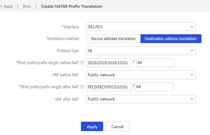The width and height of the screenshot is (210, 135).
Task: Open help icon for prefix before NAT
Action: [x=82, y=63]
